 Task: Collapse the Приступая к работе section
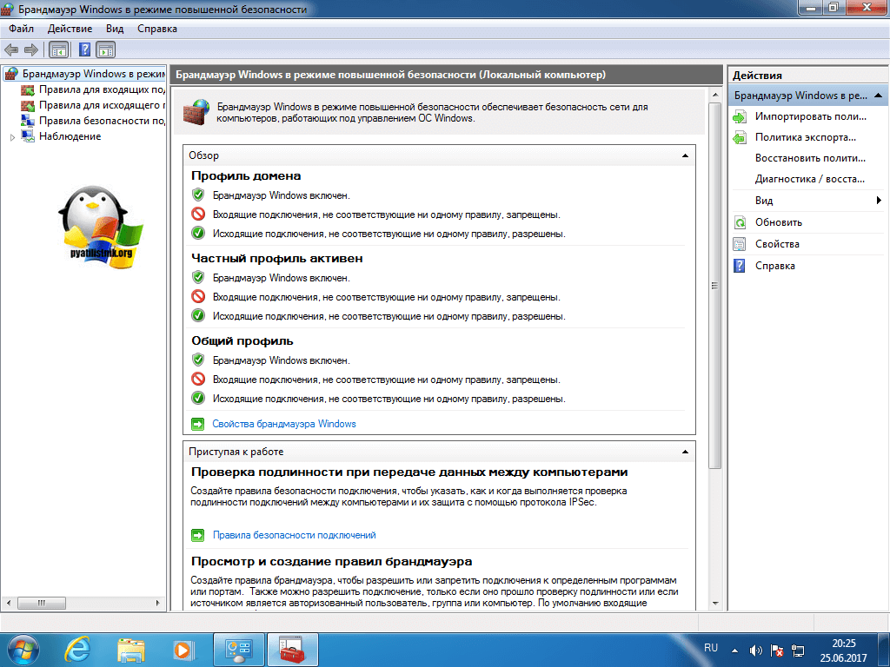click(x=685, y=452)
